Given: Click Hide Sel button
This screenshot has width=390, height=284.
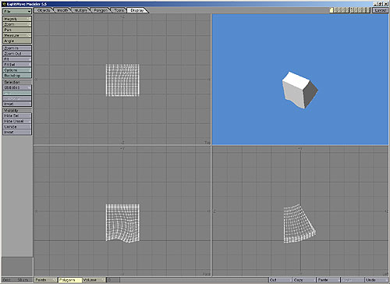Looking at the screenshot, I should pos(17,115).
